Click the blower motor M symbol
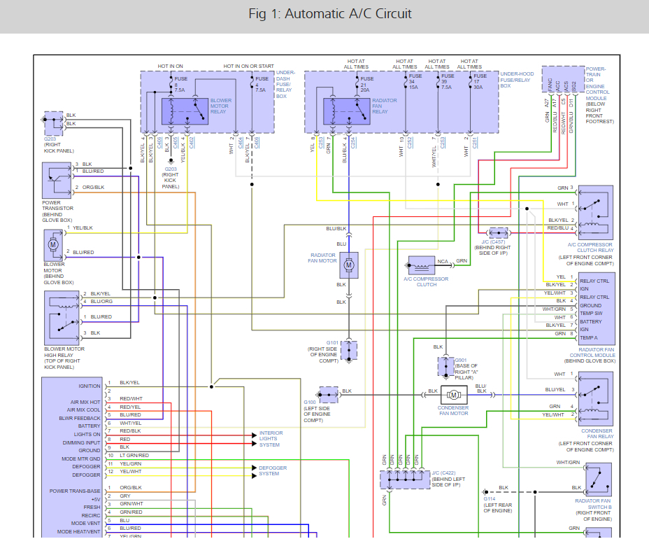The width and height of the screenshot is (649, 560). pyautogui.click(x=53, y=245)
